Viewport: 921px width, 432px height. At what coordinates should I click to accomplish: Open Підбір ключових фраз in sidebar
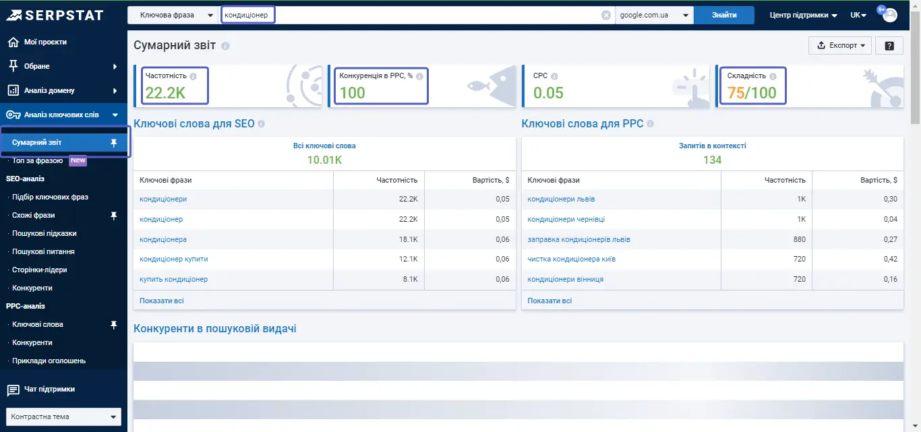tap(50, 197)
